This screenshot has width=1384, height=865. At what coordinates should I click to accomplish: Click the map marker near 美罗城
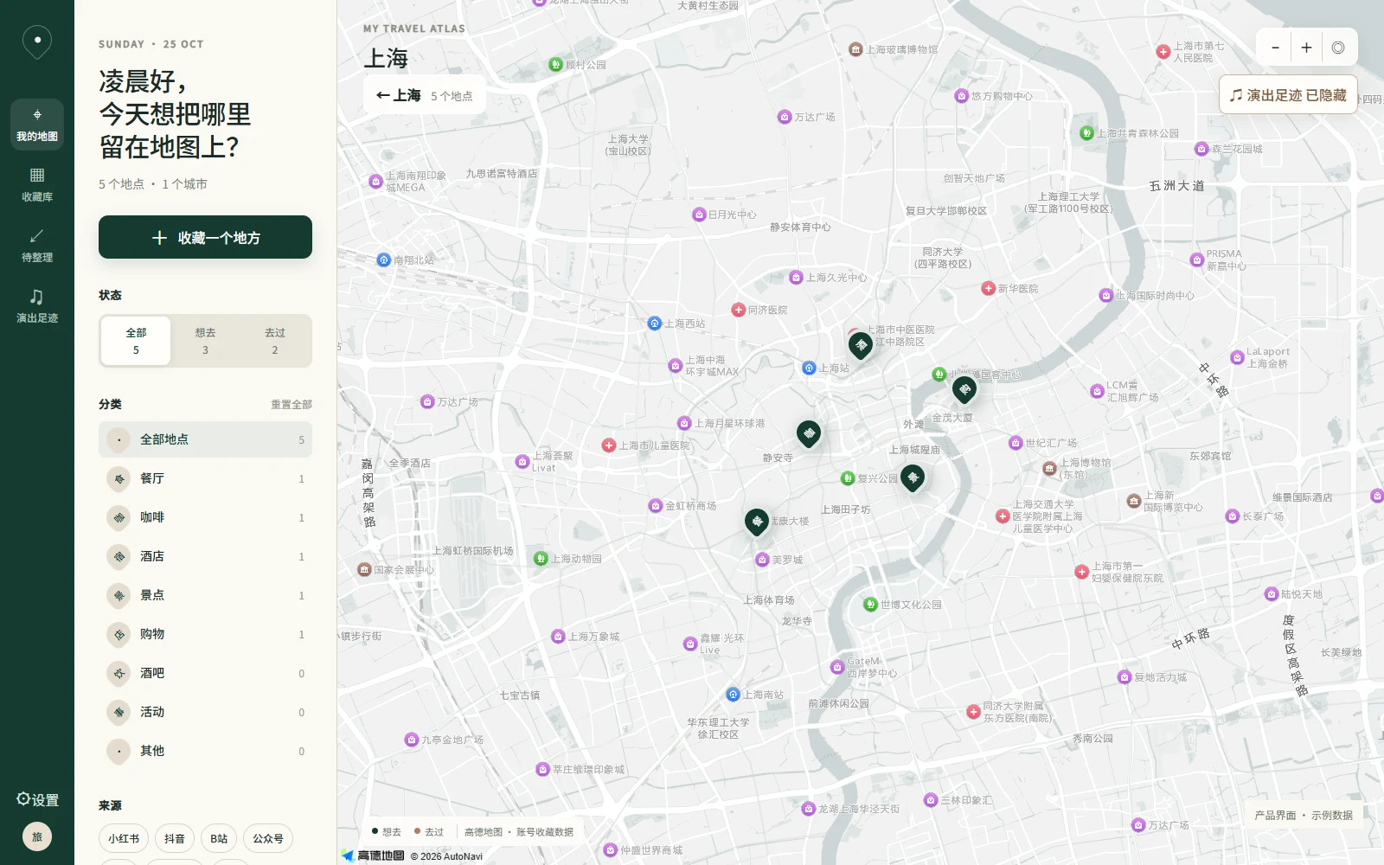click(757, 522)
